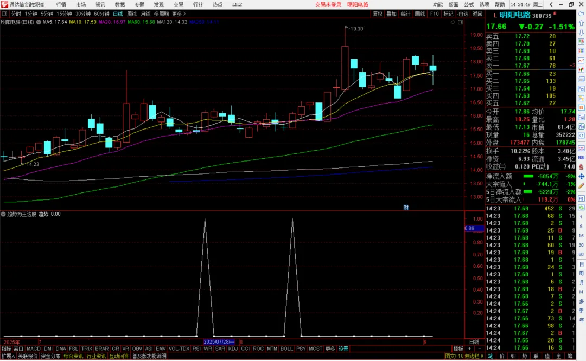Image resolution: width=586 pixels, height=361 pixels.
Task: Click the red dollar sign icon
Action: [581, 167]
